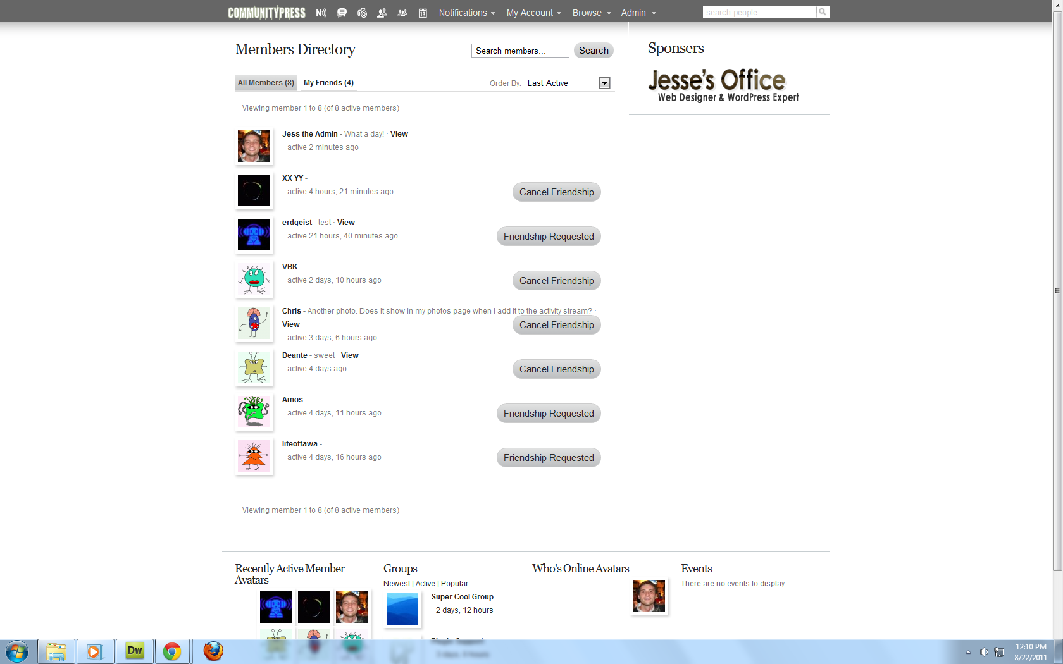Open the taskbar clock showing 12:10 PM
Screen dimensions: 1063x664
(x=1031, y=652)
